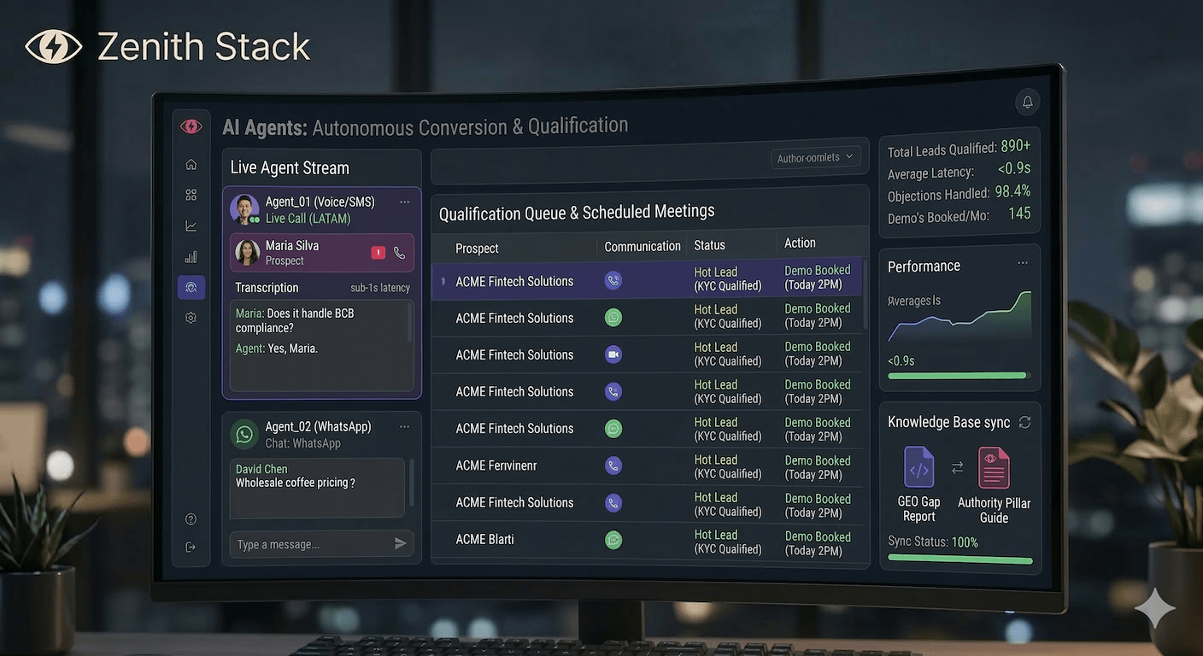Open the help question mark icon
1203x656 pixels.
point(191,518)
